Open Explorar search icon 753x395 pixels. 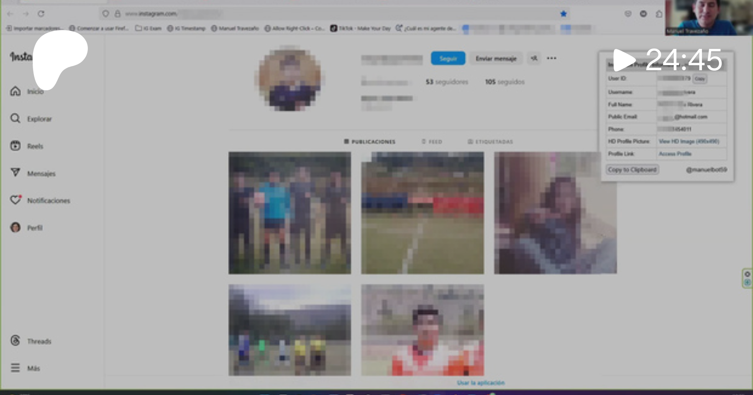coord(15,119)
